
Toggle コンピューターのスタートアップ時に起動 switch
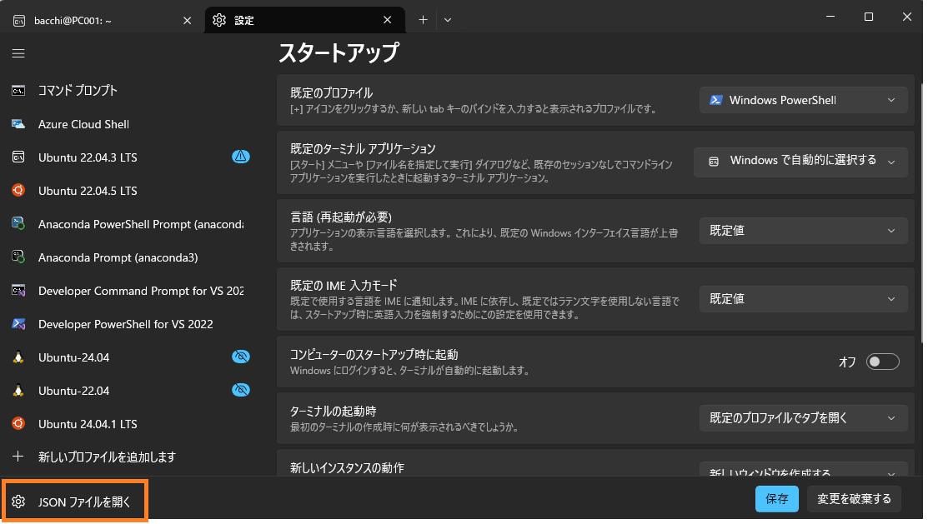(882, 362)
